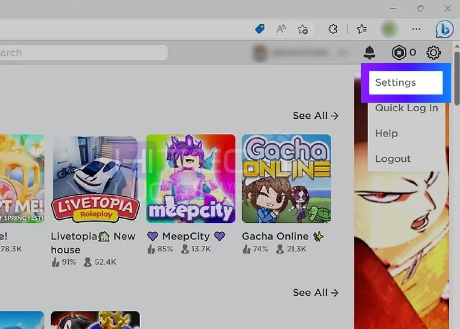Choose Quick Log In from the menu

pyautogui.click(x=406, y=108)
